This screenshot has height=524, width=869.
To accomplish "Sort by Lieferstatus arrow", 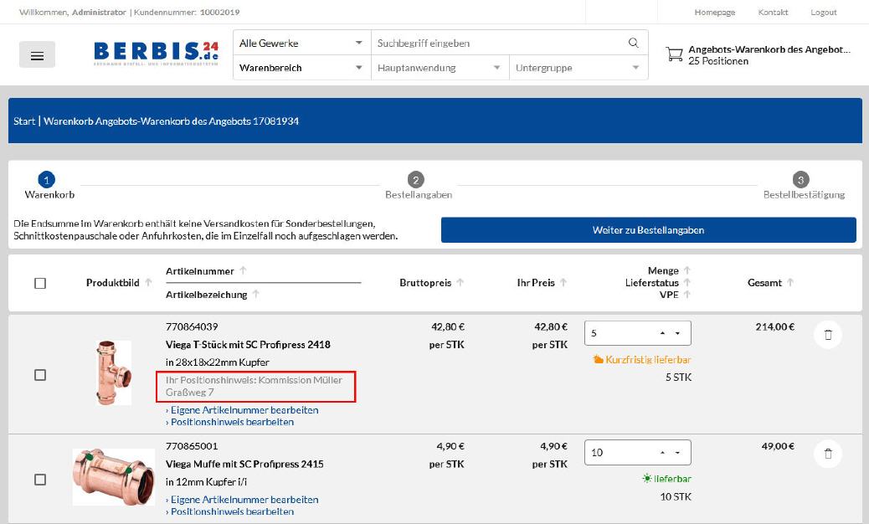I will (x=686, y=282).
